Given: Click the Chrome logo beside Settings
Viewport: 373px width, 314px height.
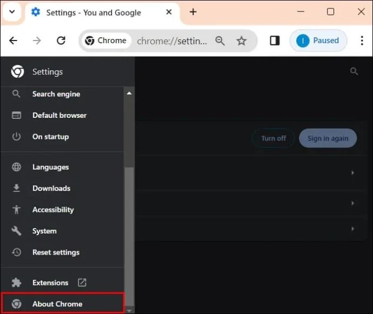Looking at the screenshot, I should click(x=17, y=71).
